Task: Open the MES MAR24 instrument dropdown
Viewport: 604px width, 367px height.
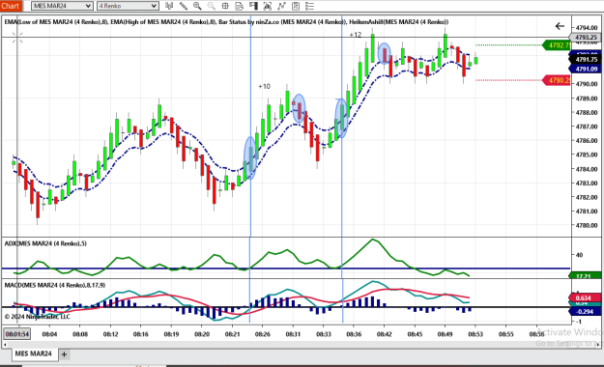Action: pyautogui.click(x=62, y=6)
